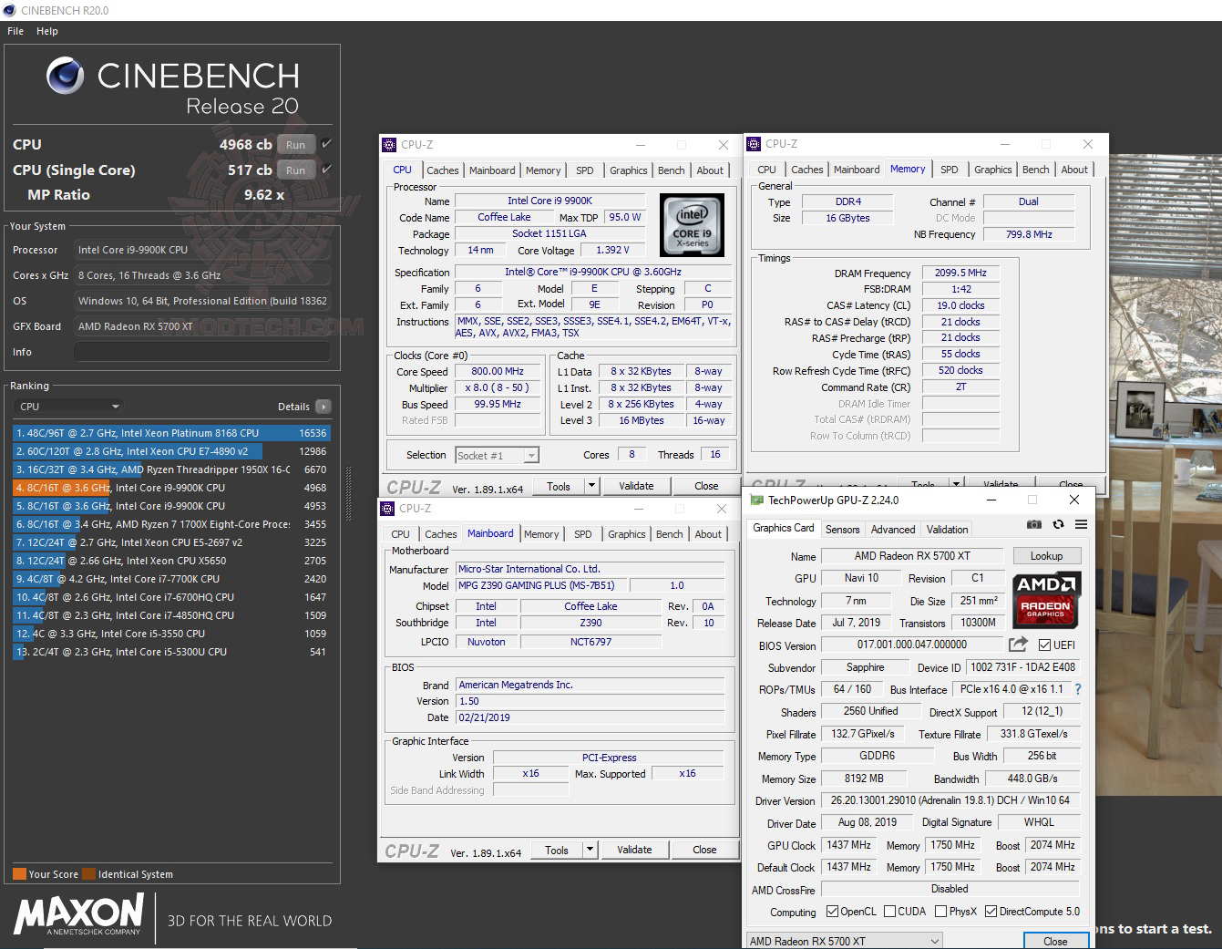1222x949 pixels.
Task: Open the Ranking CPU dropdown in Cinebench
Action: tap(69, 407)
